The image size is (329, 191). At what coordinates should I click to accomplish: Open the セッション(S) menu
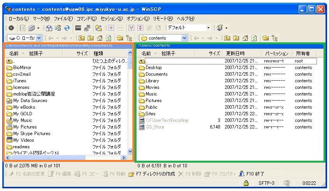(x=112, y=19)
